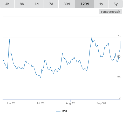Click the active 120d range tab
Screen dimensions: 123x118
click(85, 4)
